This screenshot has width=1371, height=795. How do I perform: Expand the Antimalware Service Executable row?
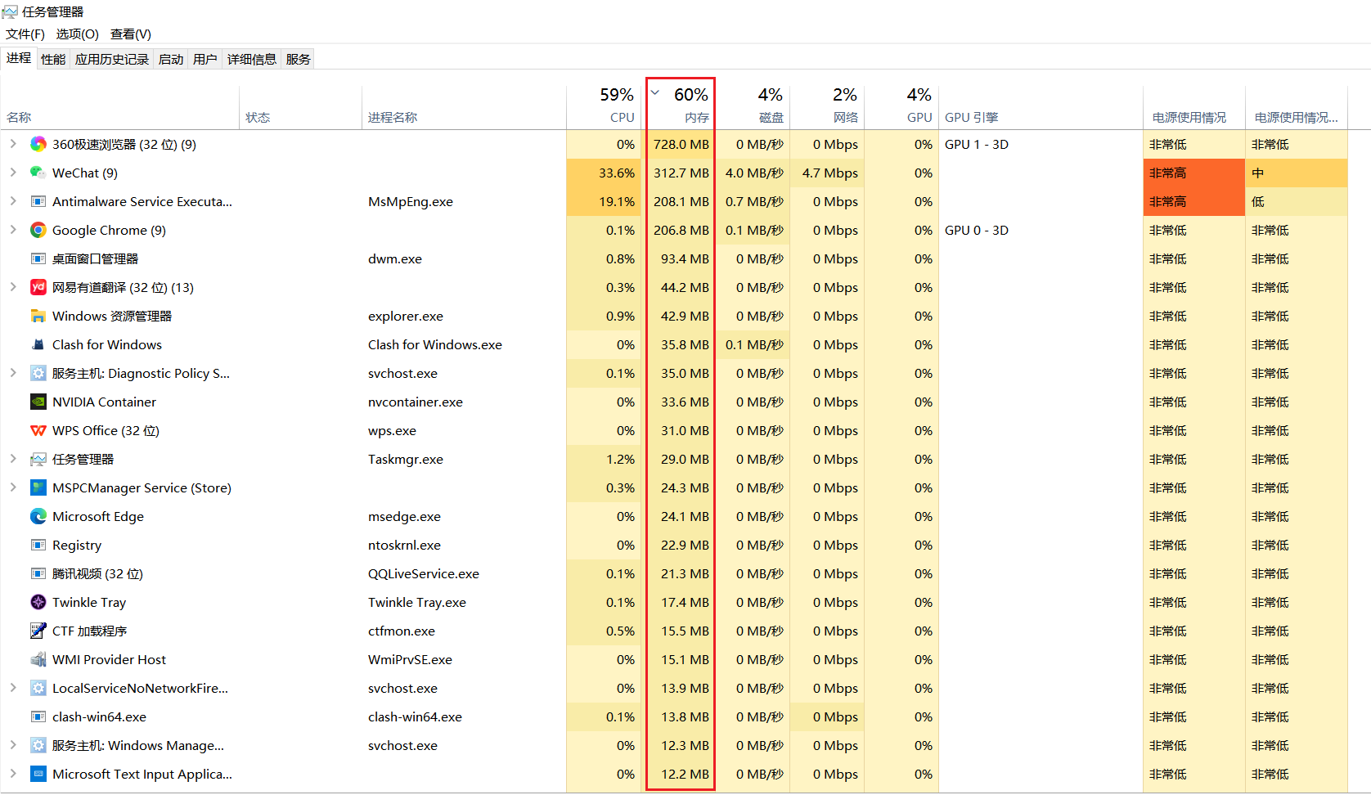point(13,201)
